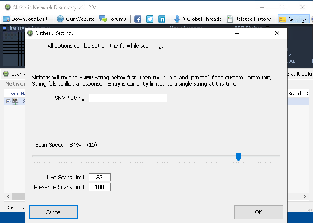Click the Presence Scans Limit field
Screen dimensions: 313x223
pos(99,187)
